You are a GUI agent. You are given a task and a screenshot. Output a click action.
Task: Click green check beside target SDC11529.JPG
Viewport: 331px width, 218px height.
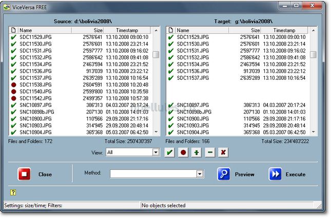[171, 37]
